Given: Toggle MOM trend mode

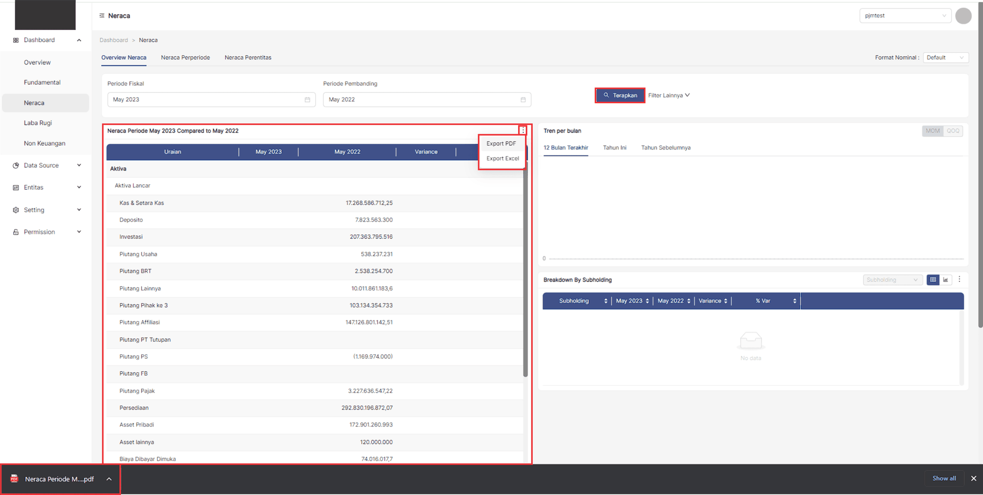Looking at the screenshot, I should tap(932, 131).
